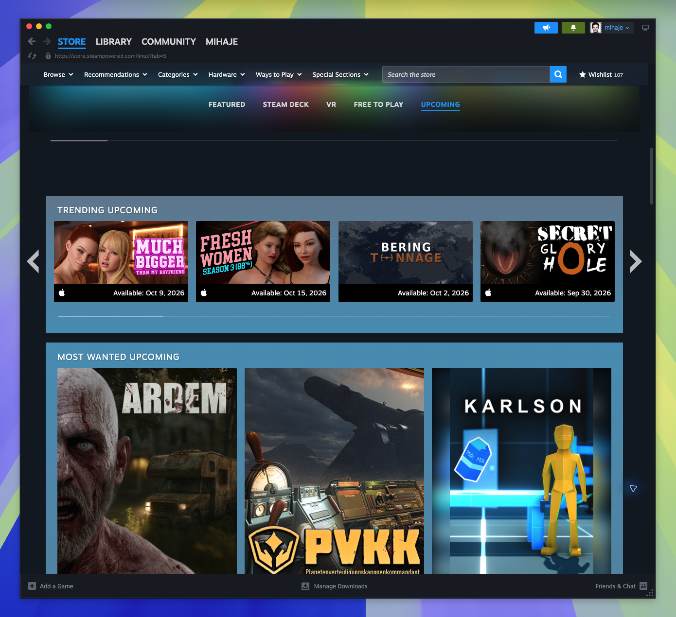The height and width of the screenshot is (617, 676).
Task: Reload the store page icon
Action: 32,56
